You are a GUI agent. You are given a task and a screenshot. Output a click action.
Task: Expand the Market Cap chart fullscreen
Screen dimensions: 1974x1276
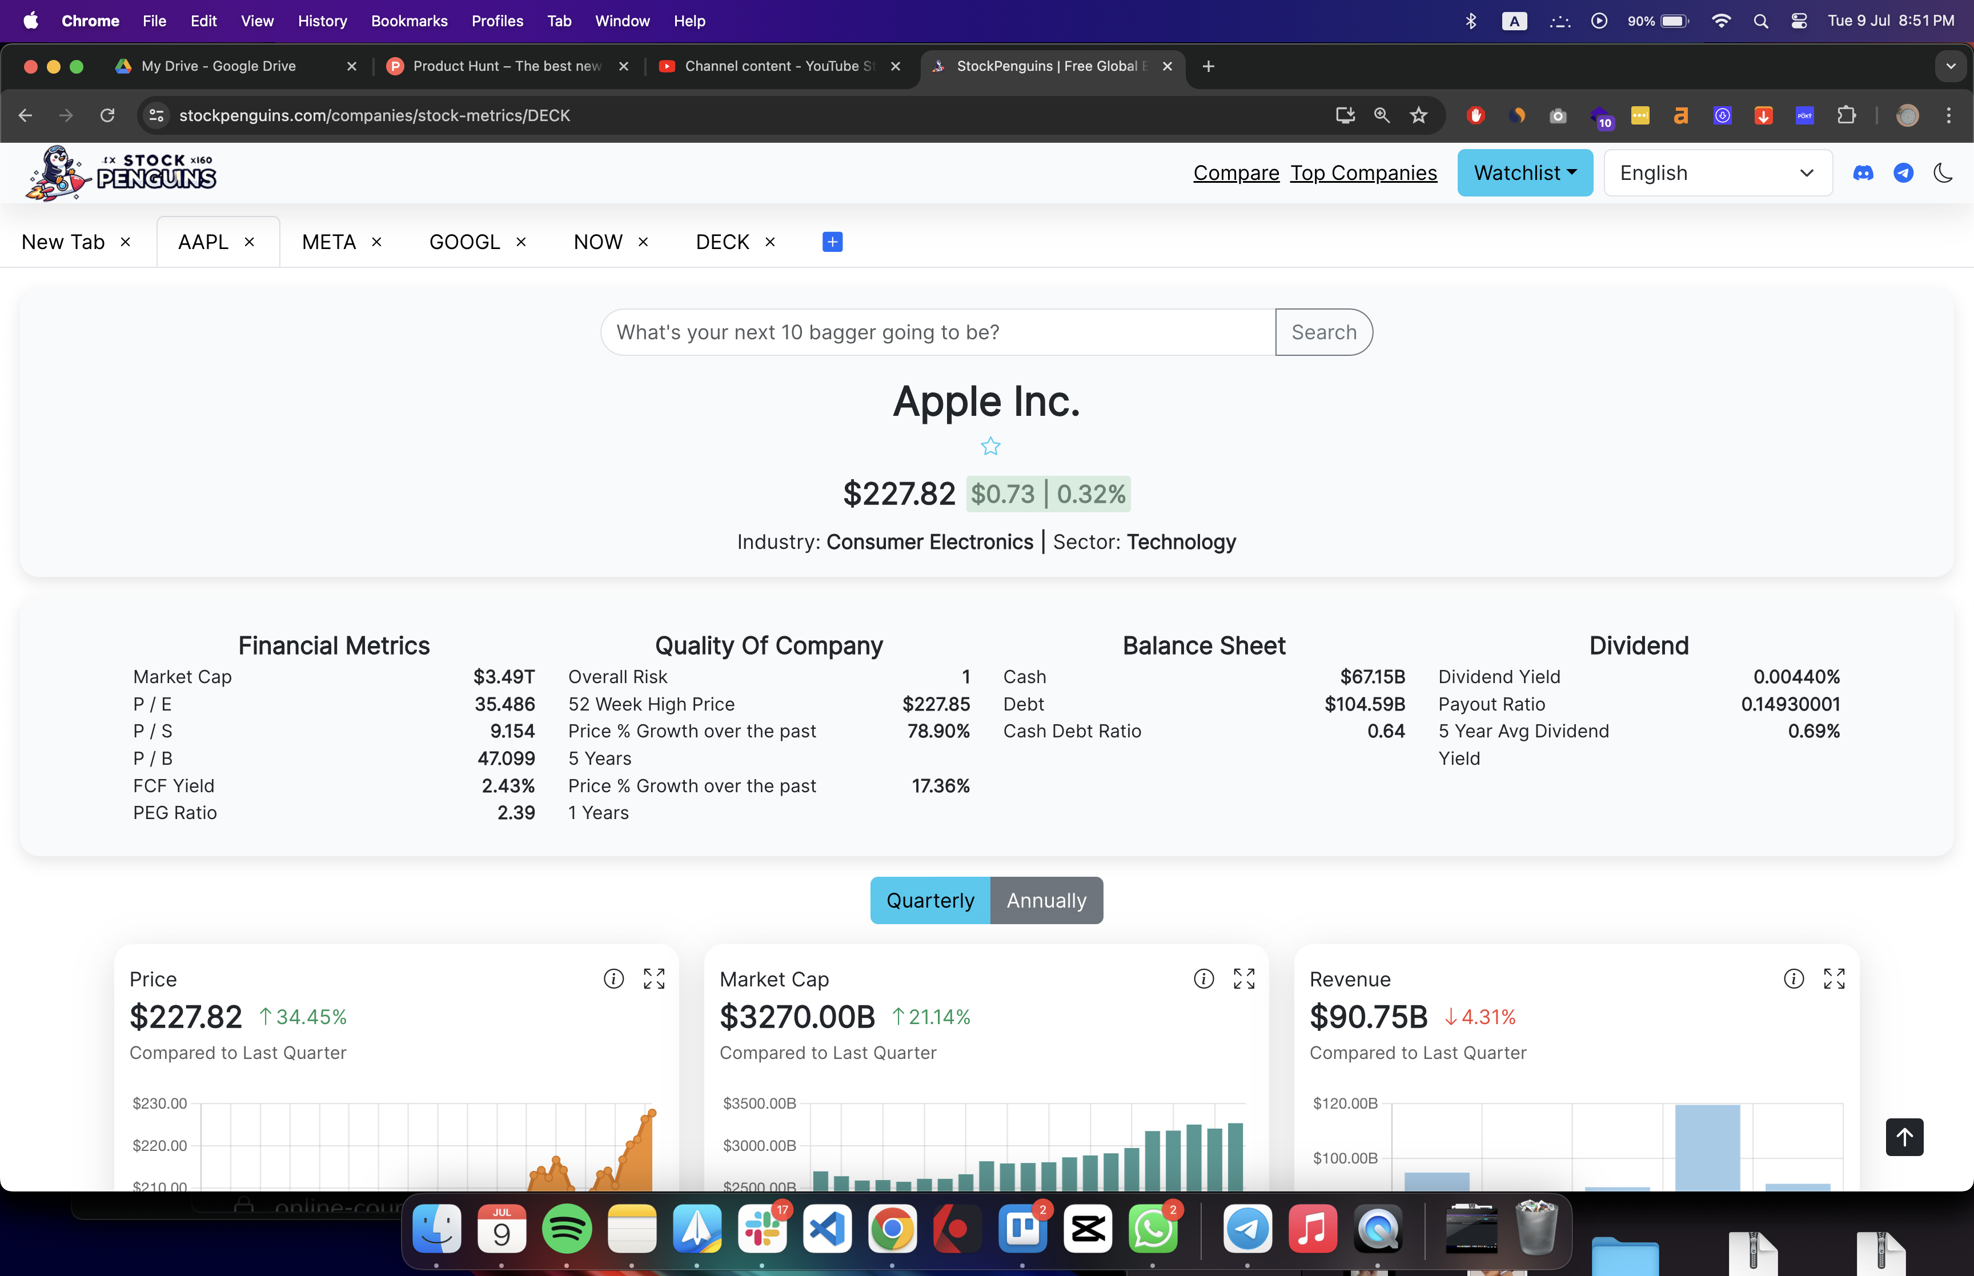click(x=1244, y=978)
